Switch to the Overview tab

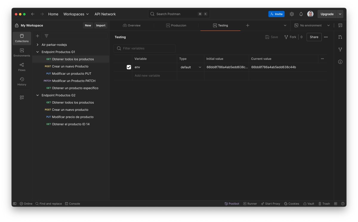(x=132, y=25)
